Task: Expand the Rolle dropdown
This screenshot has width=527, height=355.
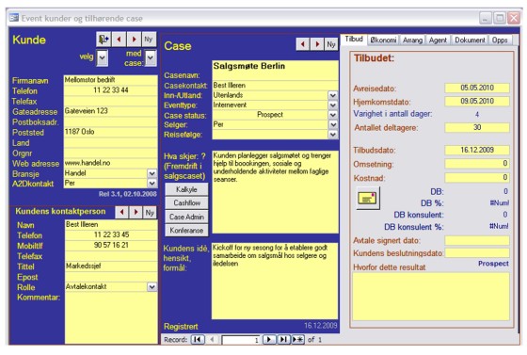Action: coord(152,287)
